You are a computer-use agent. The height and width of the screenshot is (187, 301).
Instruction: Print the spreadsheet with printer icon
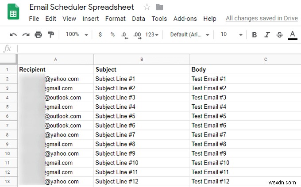tap(38, 35)
